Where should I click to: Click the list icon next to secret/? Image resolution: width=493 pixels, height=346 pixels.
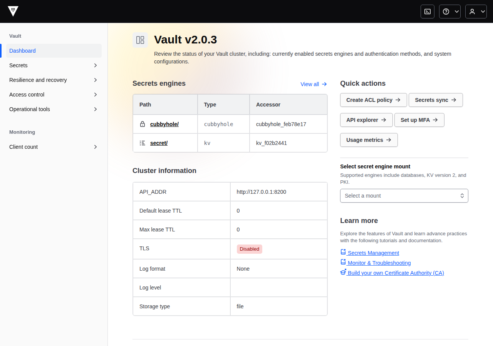pos(143,143)
